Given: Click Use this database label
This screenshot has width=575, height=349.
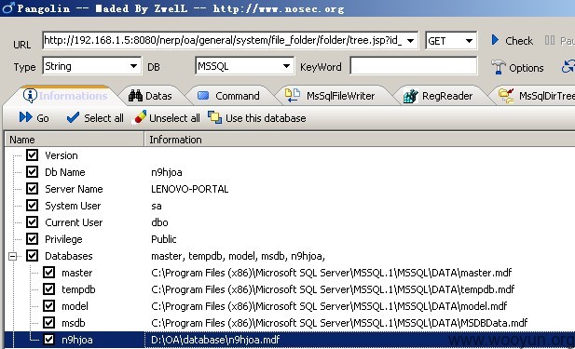Looking at the screenshot, I should (266, 118).
